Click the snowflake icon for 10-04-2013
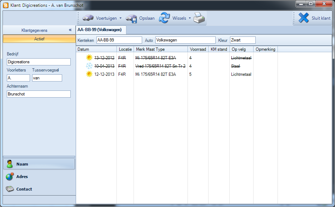The image size is (335, 207). tap(89, 66)
